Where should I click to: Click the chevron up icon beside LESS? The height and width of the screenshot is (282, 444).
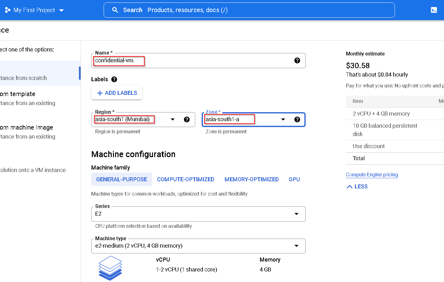click(349, 187)
